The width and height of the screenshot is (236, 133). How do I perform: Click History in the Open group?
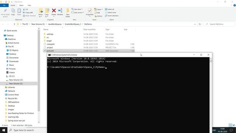tap(98, 16)
